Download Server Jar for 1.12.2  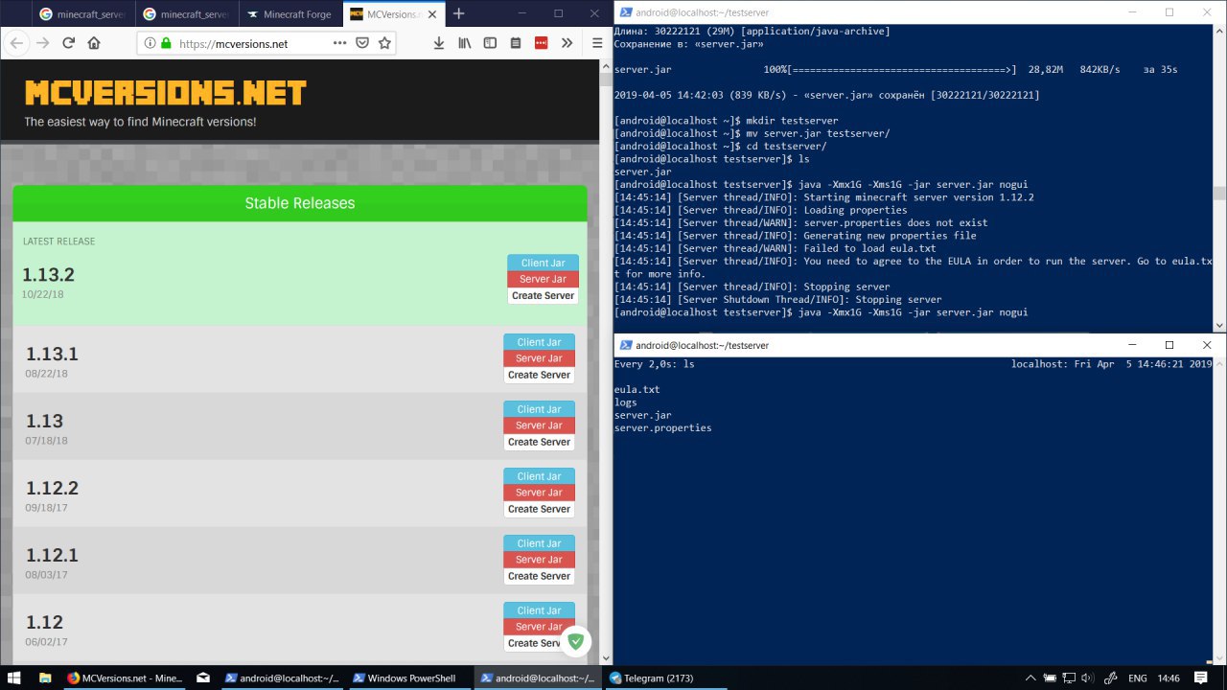pos(539,493)
